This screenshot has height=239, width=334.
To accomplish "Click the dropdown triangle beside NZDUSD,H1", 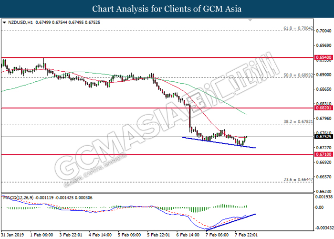I will pos(4,22).
